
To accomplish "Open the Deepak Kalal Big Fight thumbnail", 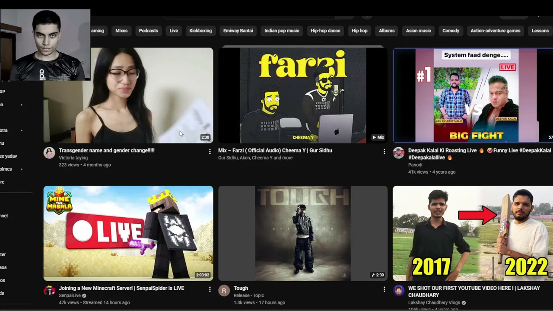I will coord(473,95).
